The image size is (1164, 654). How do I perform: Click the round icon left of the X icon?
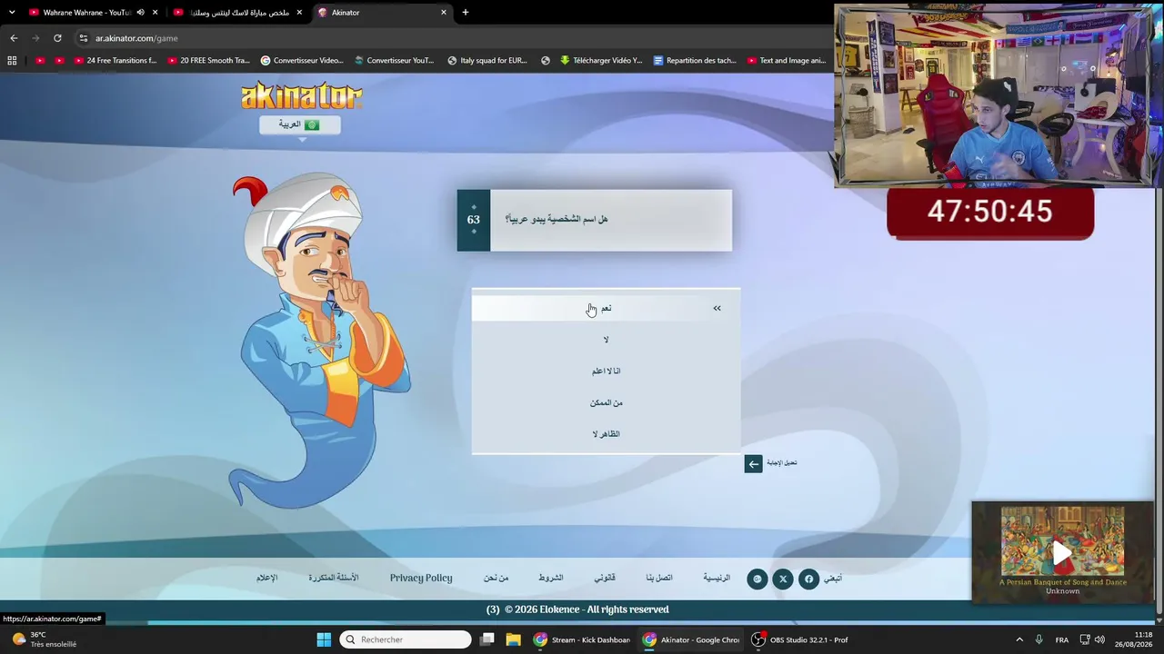758,579
